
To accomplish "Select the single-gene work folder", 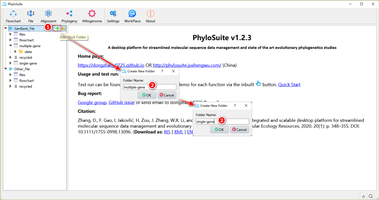I will click(28, 63).
